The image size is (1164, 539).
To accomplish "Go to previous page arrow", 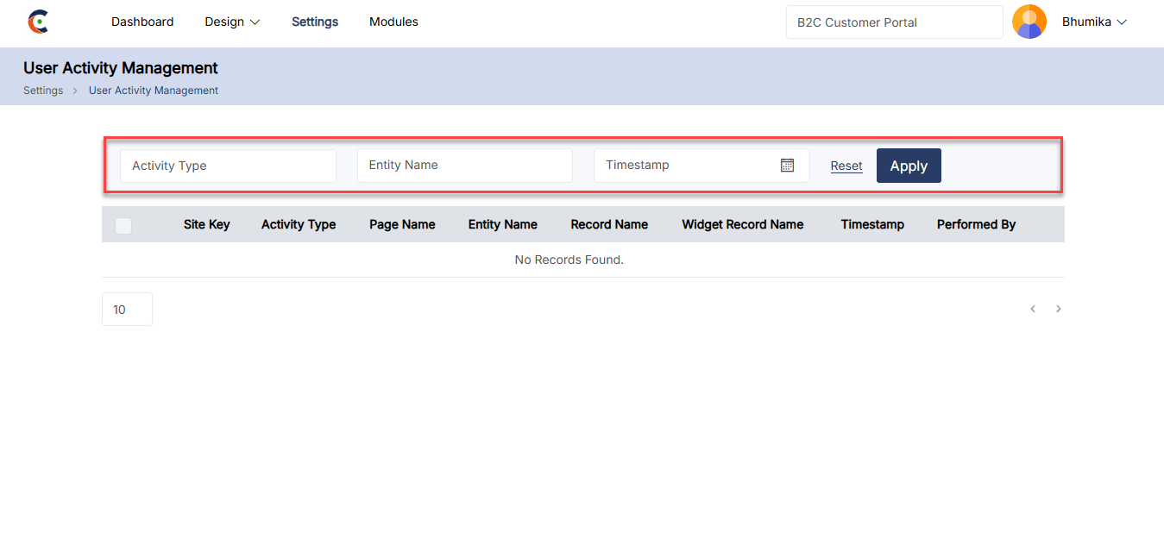I will (1033, 309).
